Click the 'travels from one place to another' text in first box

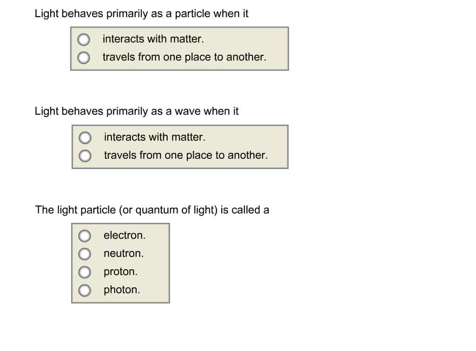coord(185,57)
